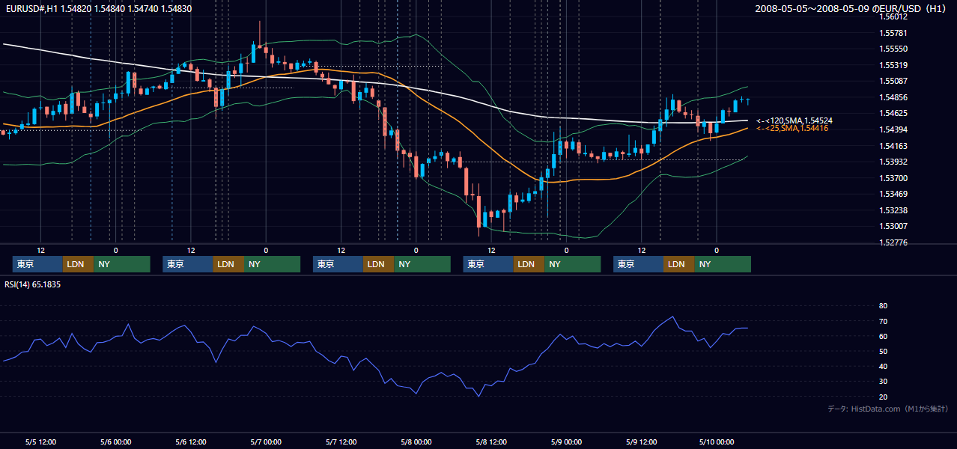The image size is (957, 449).
Task: Select the 5/8 00:00 date label
Action: (416, 442)
